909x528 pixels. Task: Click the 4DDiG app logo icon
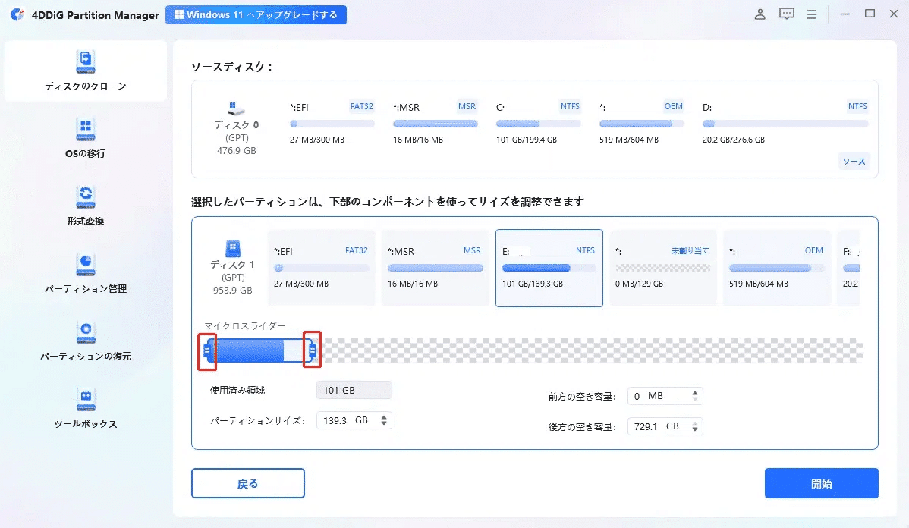(x=17, y=14)
